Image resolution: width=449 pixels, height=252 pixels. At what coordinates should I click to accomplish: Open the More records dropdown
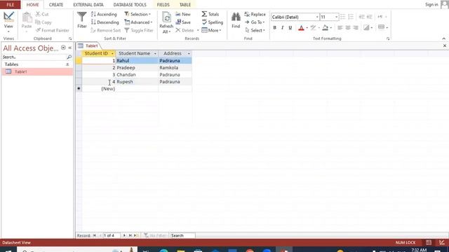click(211, 30)
